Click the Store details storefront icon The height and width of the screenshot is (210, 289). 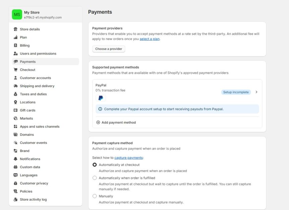pyautogui.click(x=15, y=29)
